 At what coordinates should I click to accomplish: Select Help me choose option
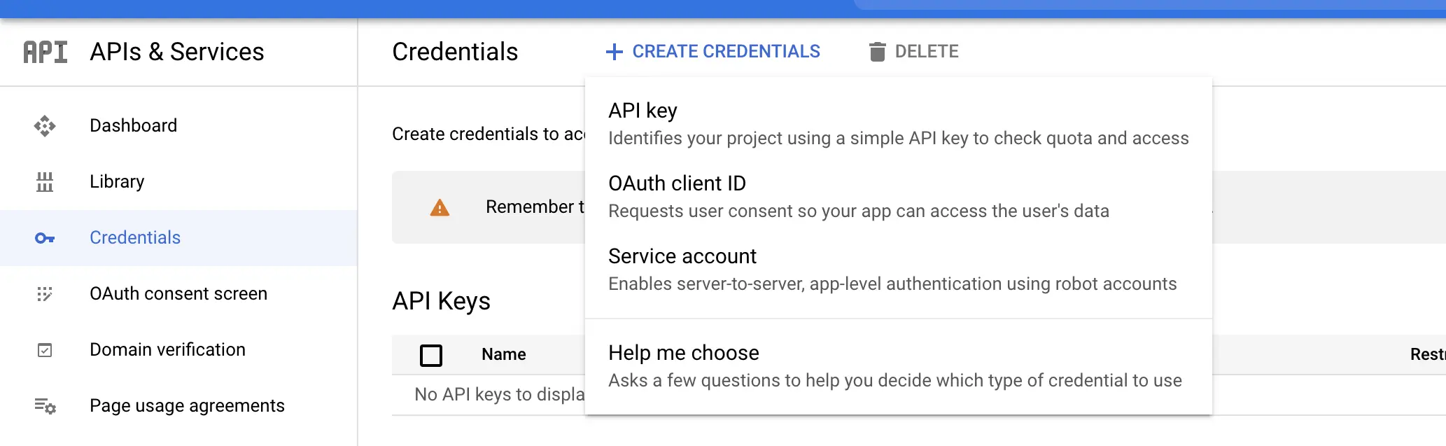click(x=899, y=366)
